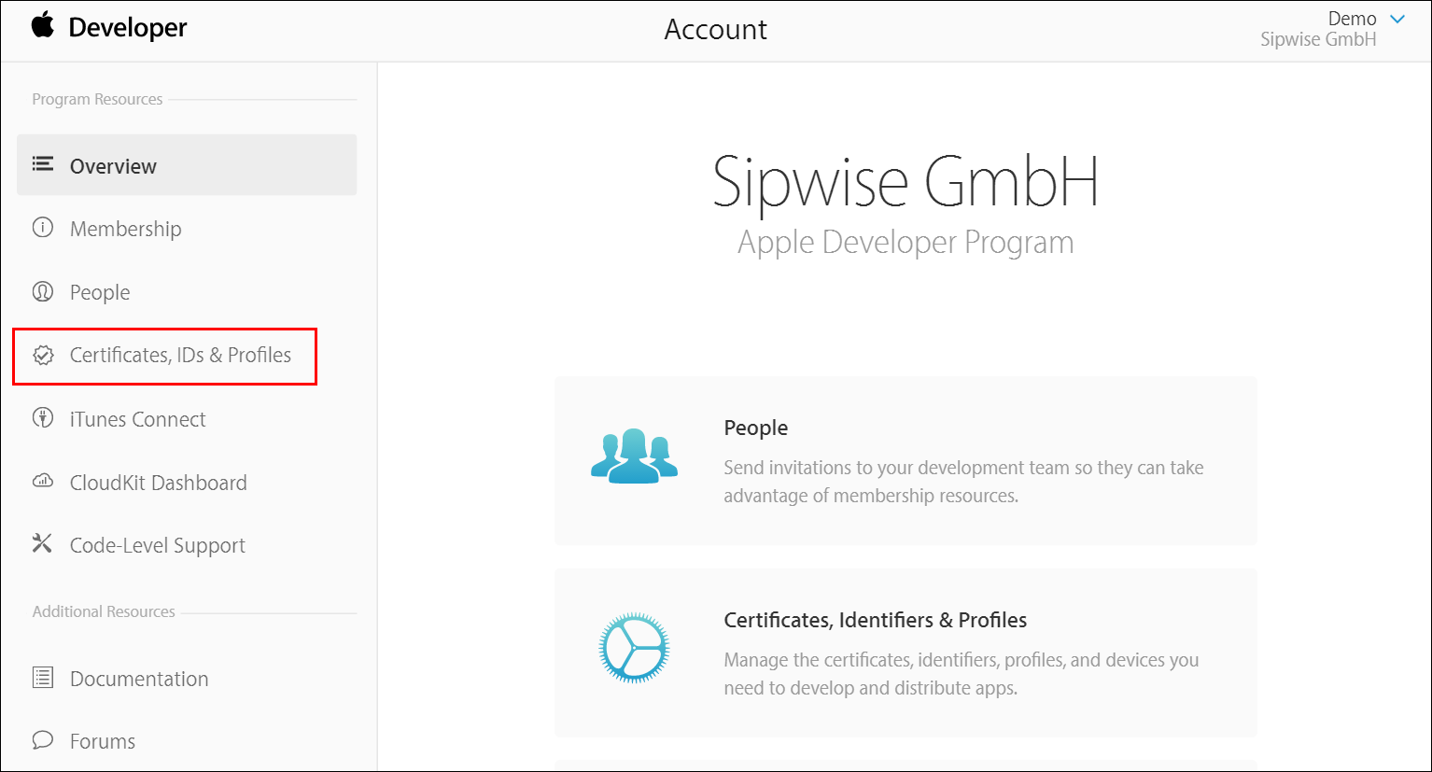
Task: Expand the Program Resources section
Action: click(96, 98)
